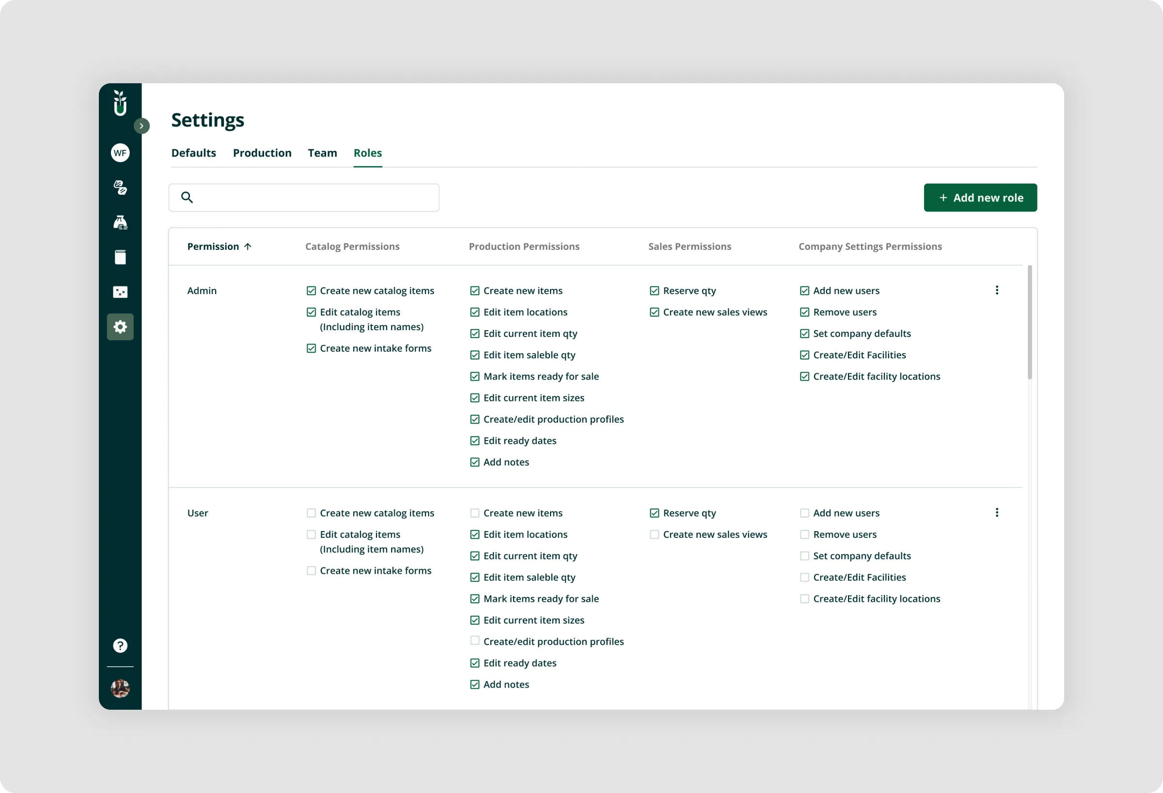Check 'Add new users' under User role
The height and width of the screenshot is (793, 1163).
pyautogui.click(x=804, y=513)
